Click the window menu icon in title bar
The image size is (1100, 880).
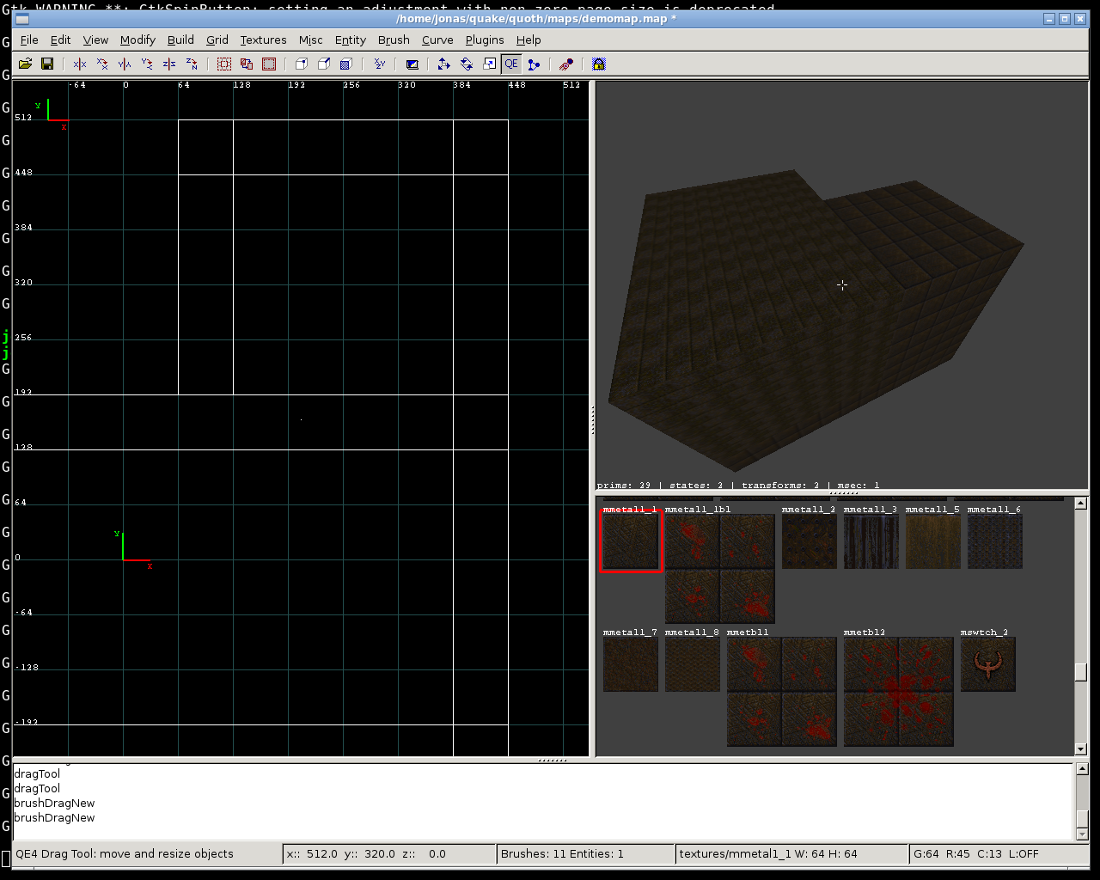[x=22, y=19]
